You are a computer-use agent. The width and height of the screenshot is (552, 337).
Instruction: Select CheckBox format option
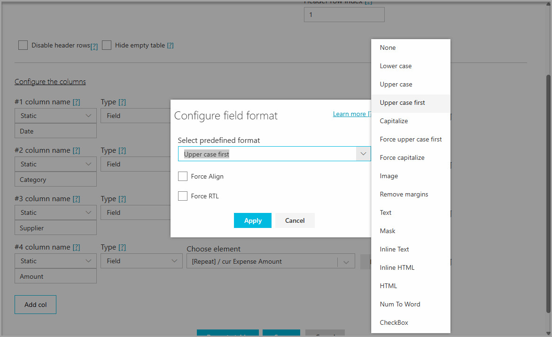411,322
